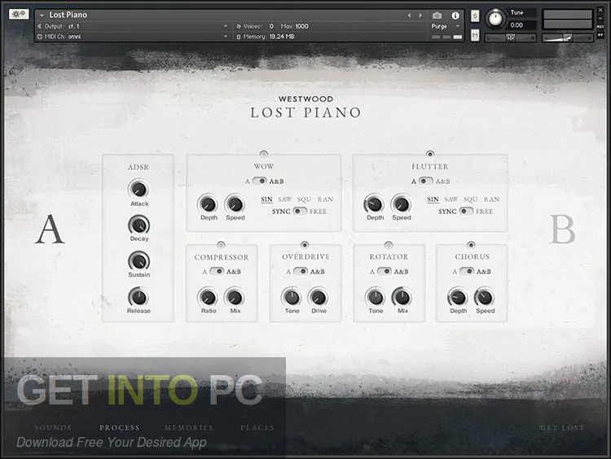Switch COMPRESSOR A / A&B routing toggle
The image size is (611, 459).
pos(217,271)
